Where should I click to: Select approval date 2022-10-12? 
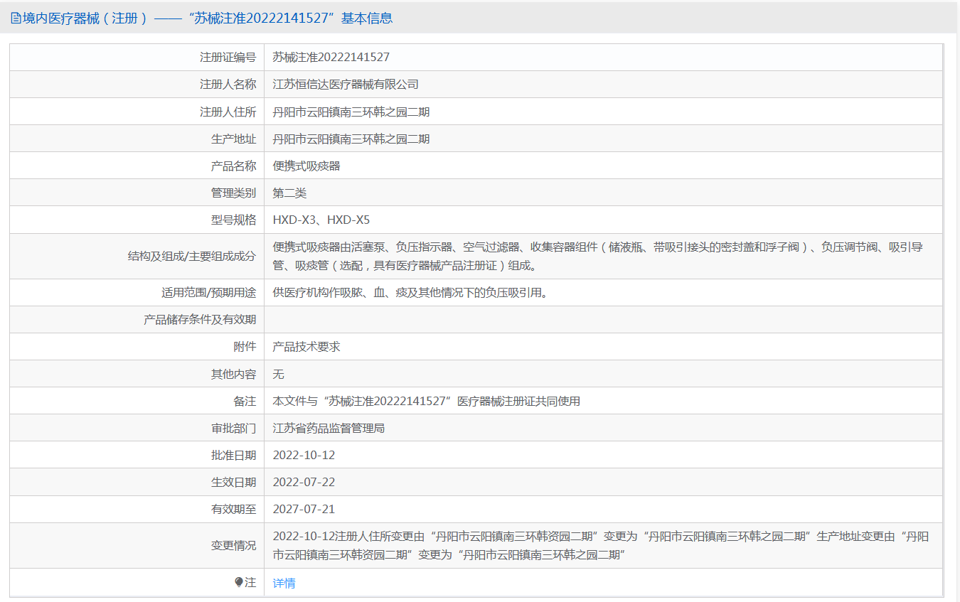(x=304, y=455)
